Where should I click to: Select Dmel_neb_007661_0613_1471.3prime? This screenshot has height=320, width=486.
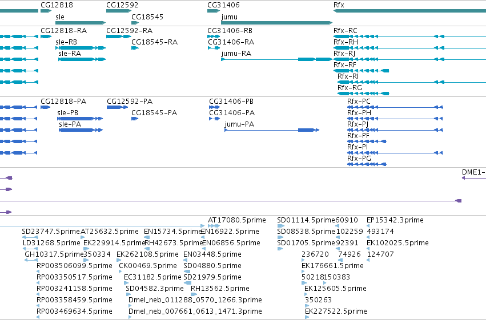coord(195,311)
